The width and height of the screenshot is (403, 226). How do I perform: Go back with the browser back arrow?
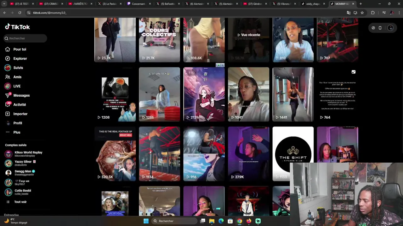pyautogui.click(x=4, y=13)
